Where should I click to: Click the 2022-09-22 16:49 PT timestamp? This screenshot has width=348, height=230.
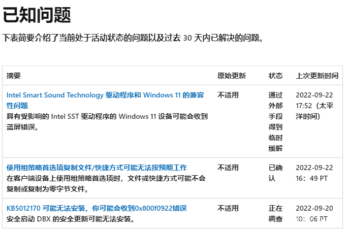pyautogui.click(x=315, y=173)
